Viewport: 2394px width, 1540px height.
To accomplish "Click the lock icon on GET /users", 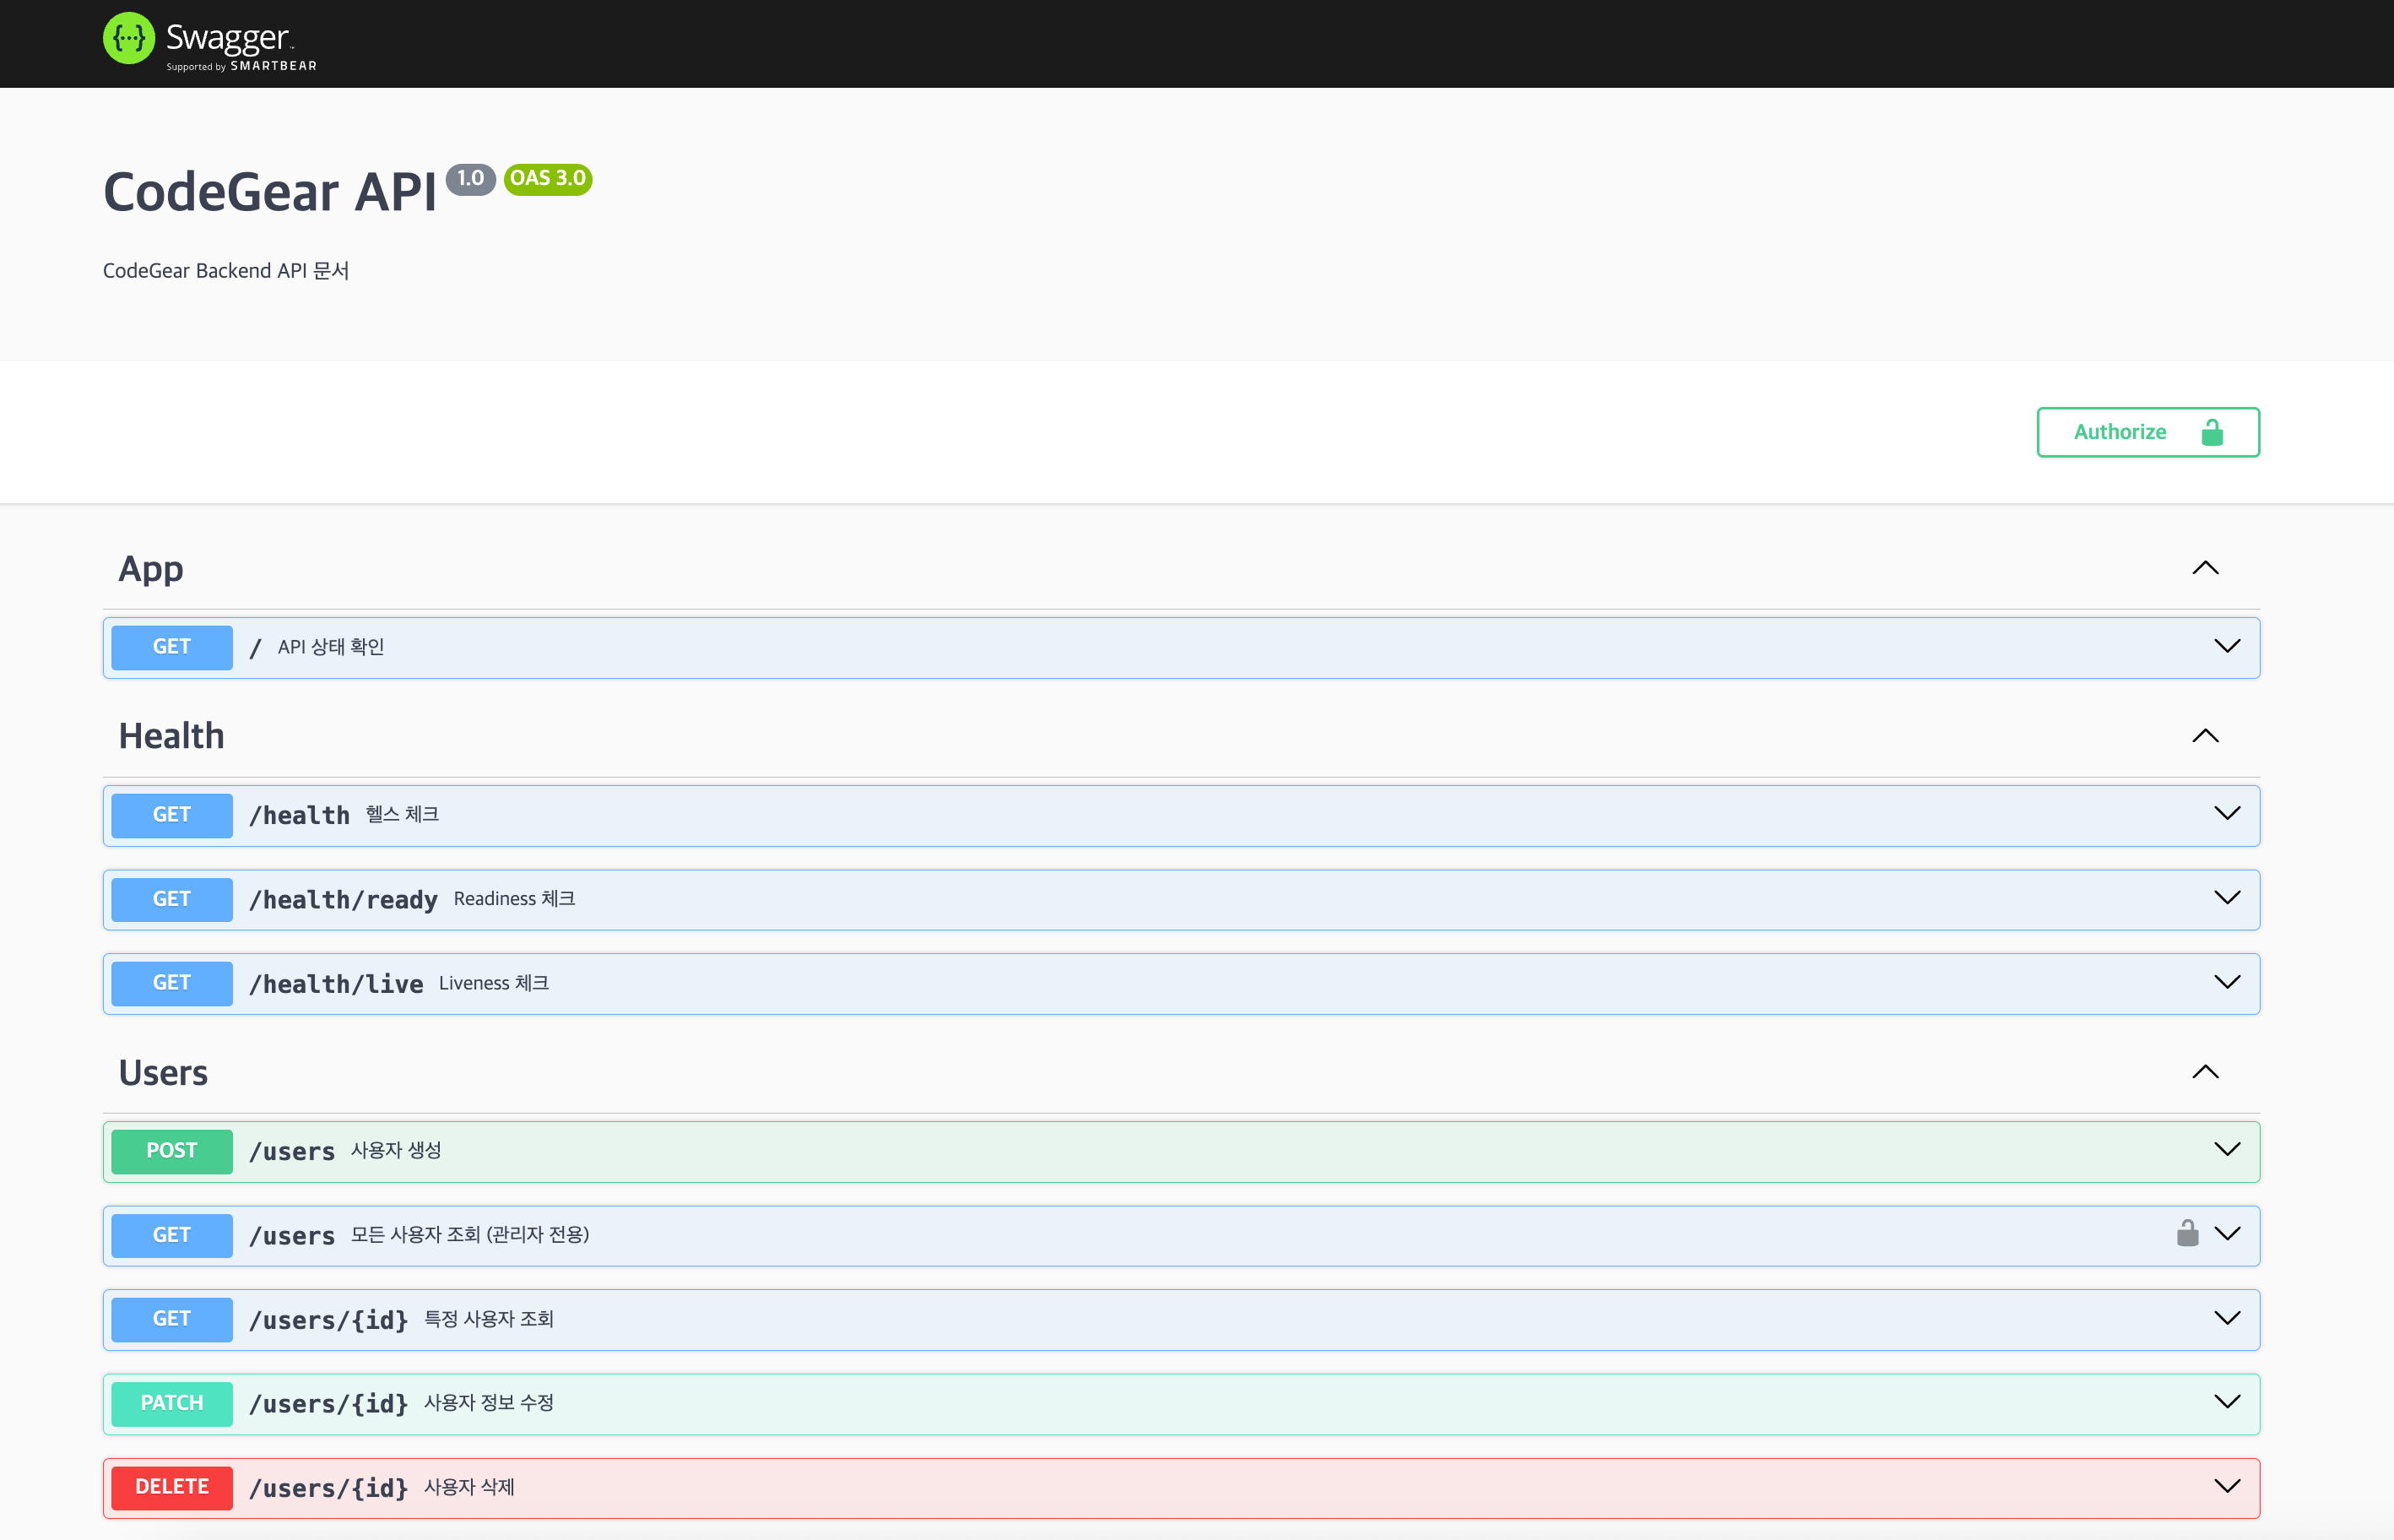I will 2187,1233.
